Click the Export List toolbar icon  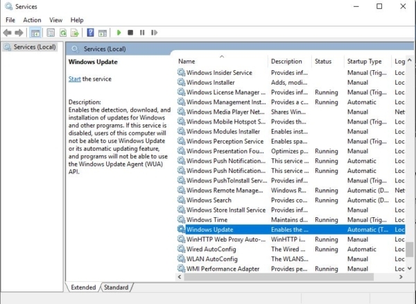click(75, 33)
